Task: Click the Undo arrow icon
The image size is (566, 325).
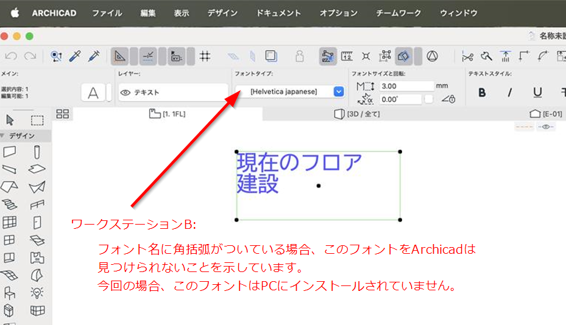Action: tap(11, 56)
